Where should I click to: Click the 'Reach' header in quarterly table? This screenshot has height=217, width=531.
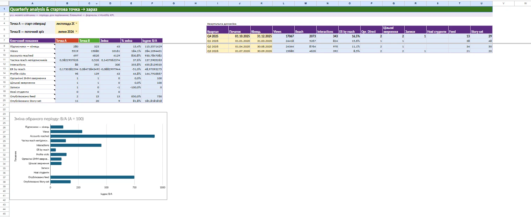click(305, 30)
